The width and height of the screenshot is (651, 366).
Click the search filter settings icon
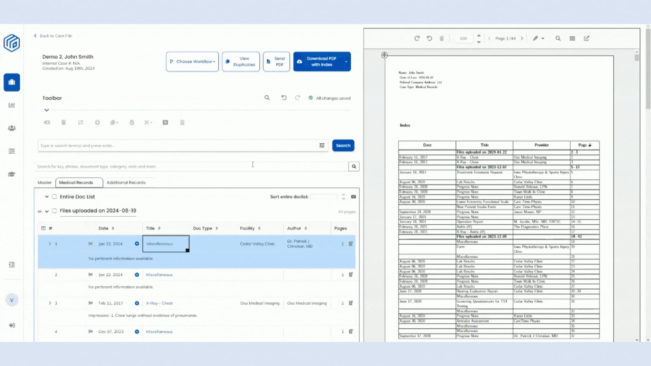(x=322, y=145)
